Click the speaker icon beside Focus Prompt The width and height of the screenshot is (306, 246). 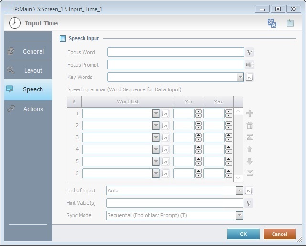(x=250, y=65)
